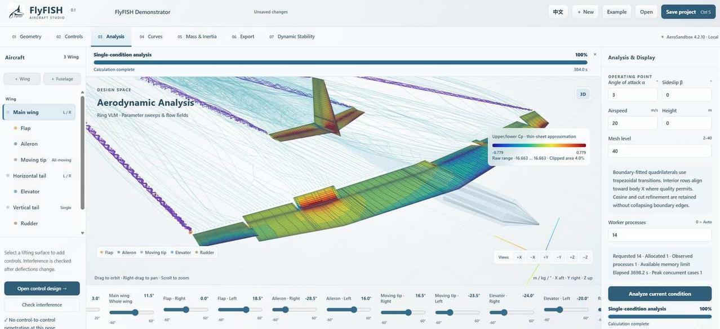The width and height of the screenshot is (720, 329).
Task: Click the aircraft list scroll-down arrow
Action: click(82, 233)
